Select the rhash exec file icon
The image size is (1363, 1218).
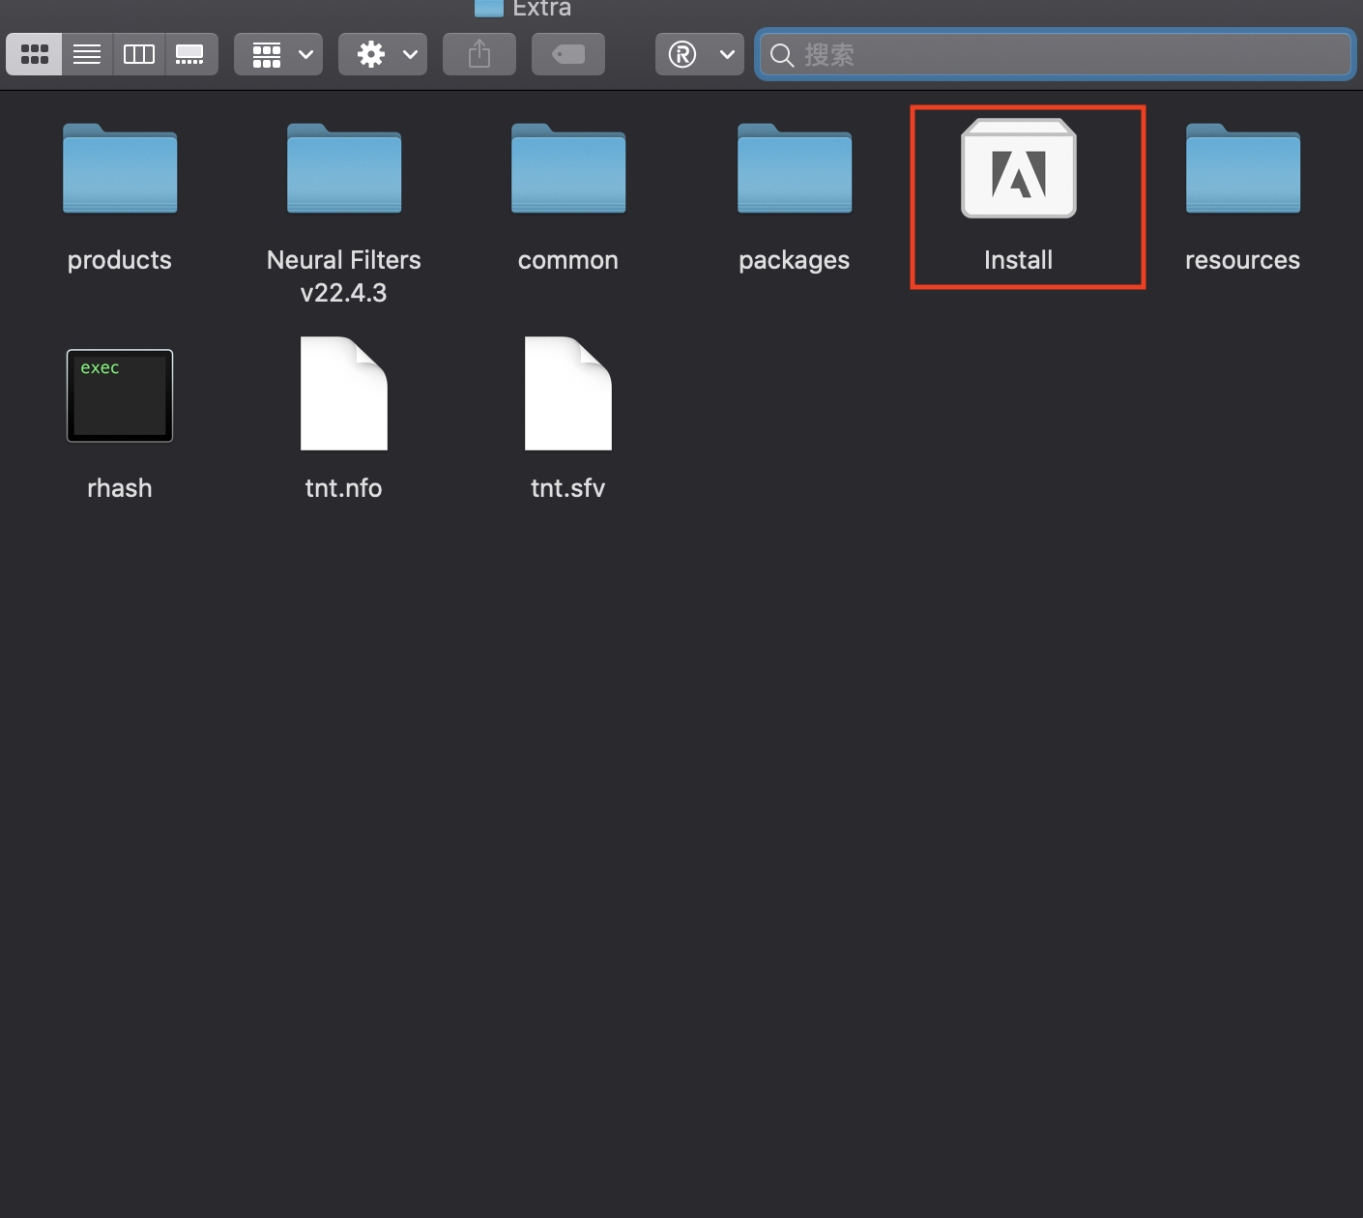[x=120, y=395]
